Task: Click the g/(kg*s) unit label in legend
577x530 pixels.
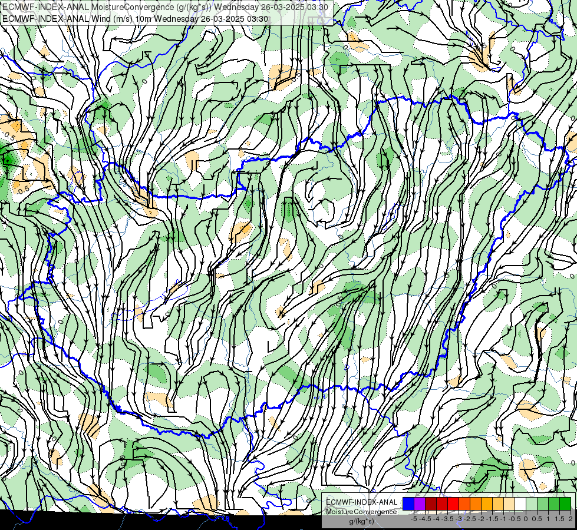Action: pyautogui.click(x=362, y=522)
